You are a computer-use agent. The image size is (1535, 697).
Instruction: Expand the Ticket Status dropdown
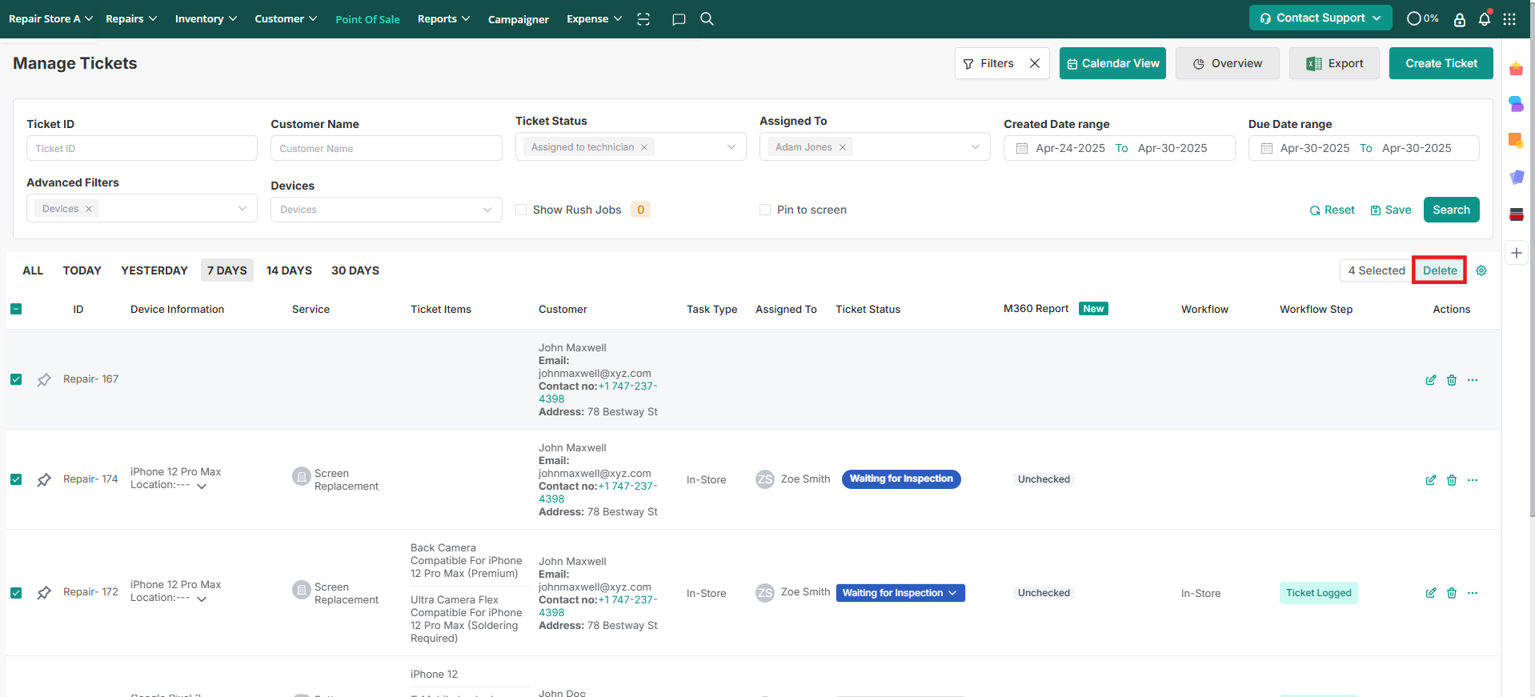point(731,147)
